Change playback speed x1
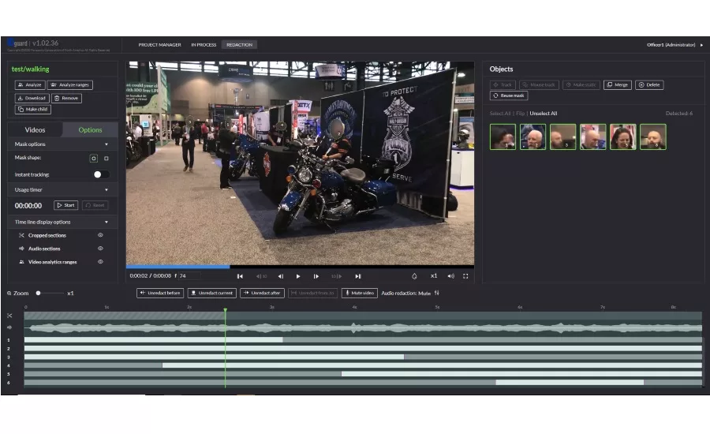 (434, 275)
